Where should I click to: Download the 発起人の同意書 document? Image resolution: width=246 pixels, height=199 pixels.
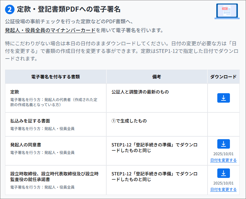click(x=223, y=144)
